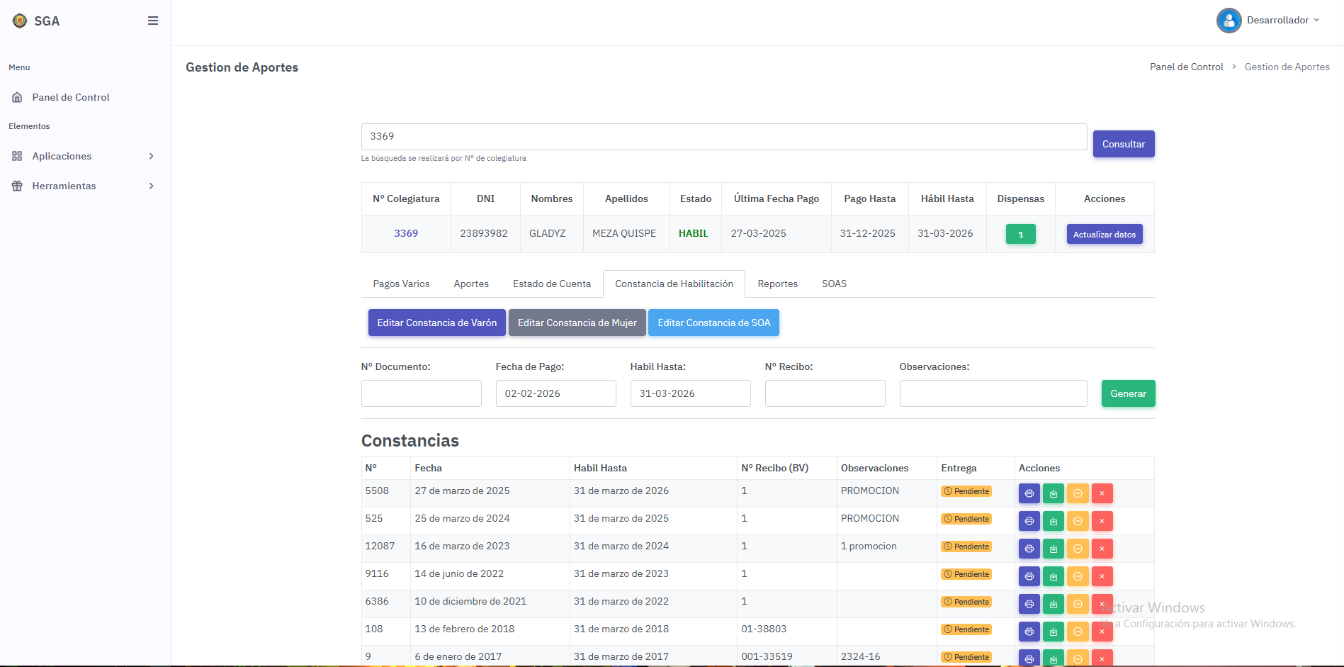Print constancia dated 10 de diciembre 2021
Viewport: 1344px width, 667px height.
pyautogui.click(x=1029, y=604)
